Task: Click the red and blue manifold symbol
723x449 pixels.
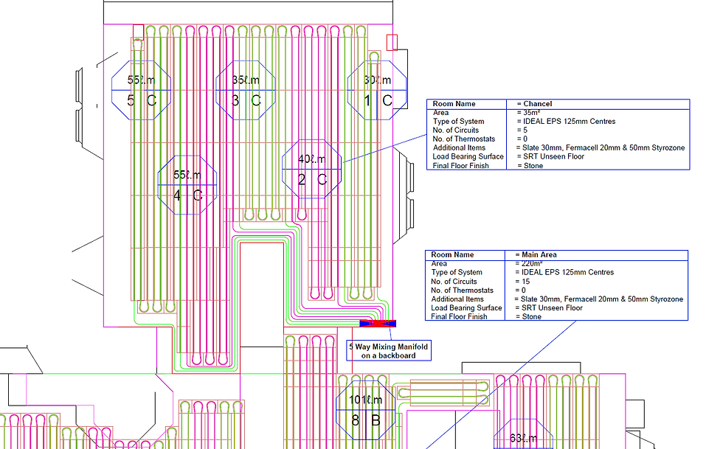Action: pos(378,324)
